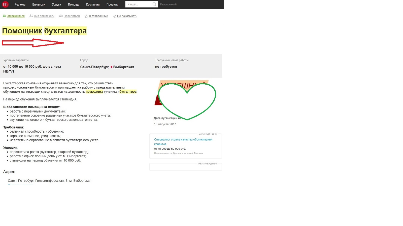Screen dimensions: 403x226
Task: Click the red metro dot for Выборгская
Action: [x=111, y=67]
